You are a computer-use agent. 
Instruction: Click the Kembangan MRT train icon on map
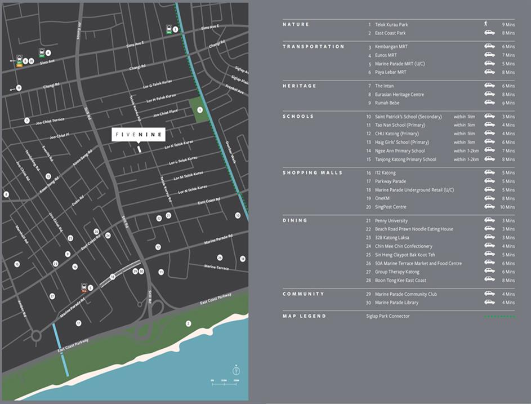[168, 28]
